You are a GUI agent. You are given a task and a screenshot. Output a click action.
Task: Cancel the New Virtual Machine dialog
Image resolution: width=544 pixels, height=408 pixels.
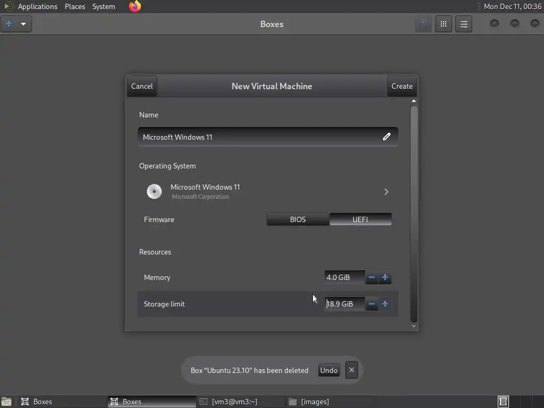coord(142,86)
